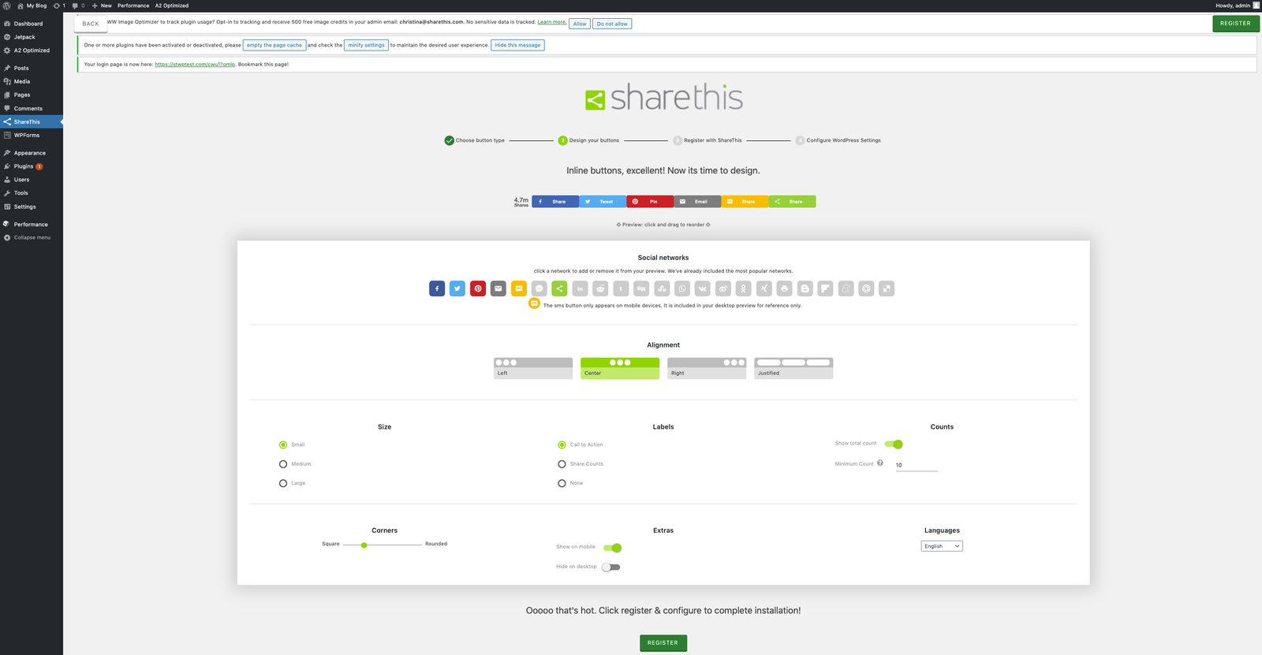1262x655 pixels.
Task: Add the Xing network icon
Action: pos(764,288)
